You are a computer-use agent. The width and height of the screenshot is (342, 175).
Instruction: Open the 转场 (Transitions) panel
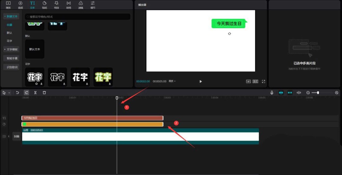(68, 4)
